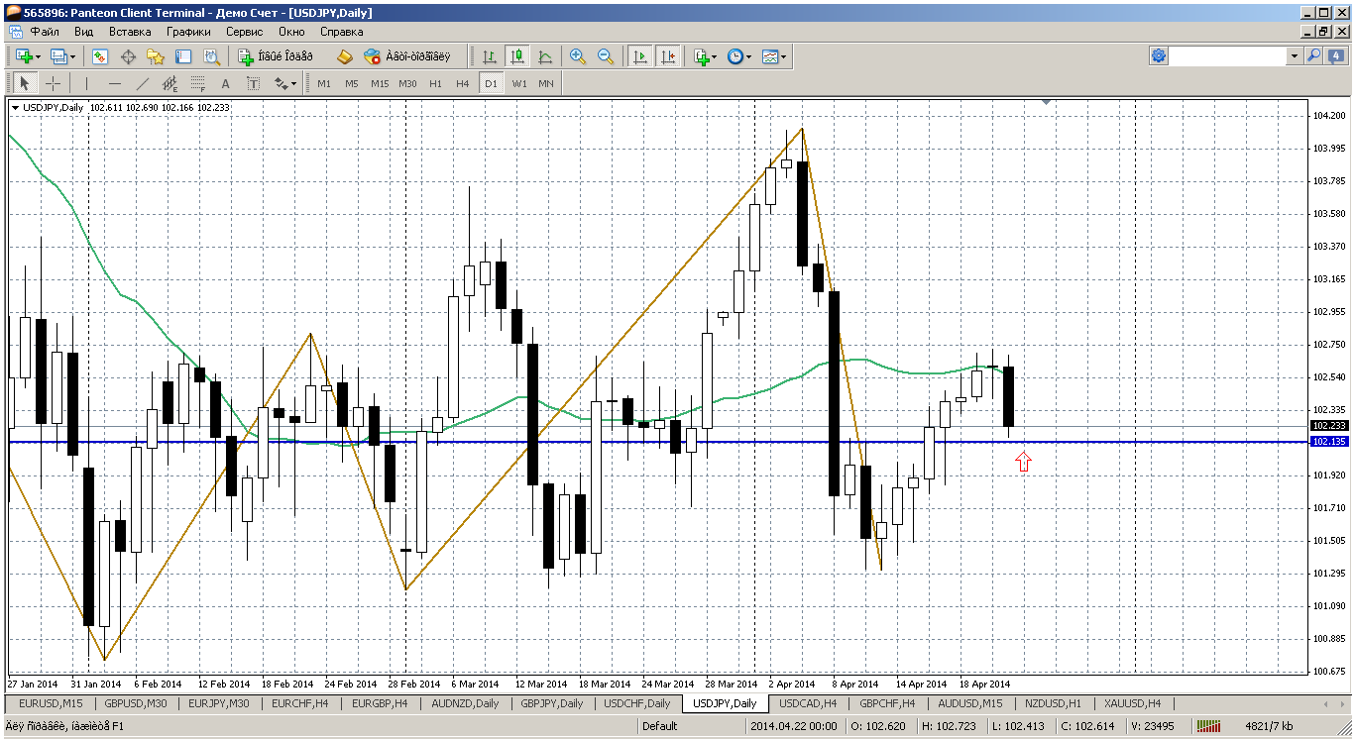Open the Strategy Tester icon
This screenshot has width=1356, height=739.
pyautogui.click(x=211, y=56)
